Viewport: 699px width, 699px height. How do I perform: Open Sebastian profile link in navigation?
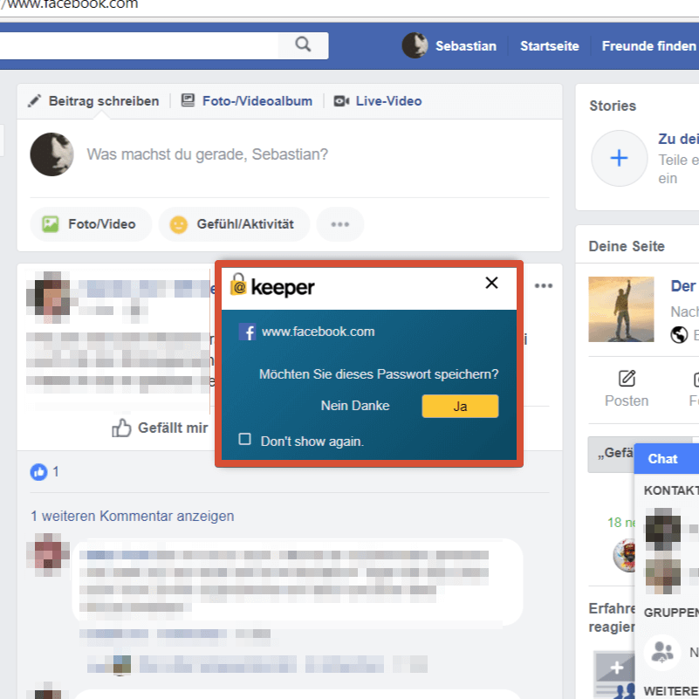pos(465,46)
